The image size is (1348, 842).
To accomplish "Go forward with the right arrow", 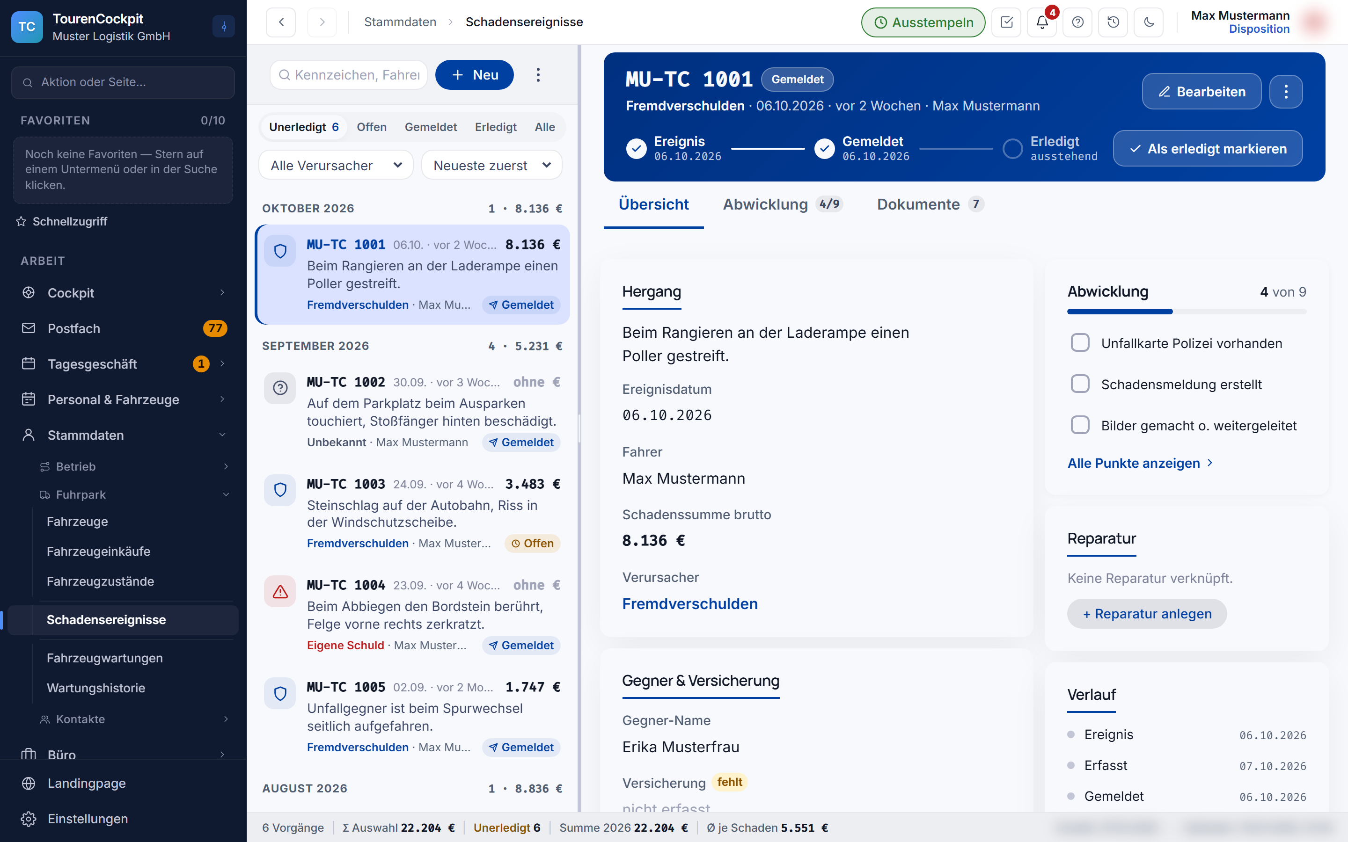I will 322,22.
